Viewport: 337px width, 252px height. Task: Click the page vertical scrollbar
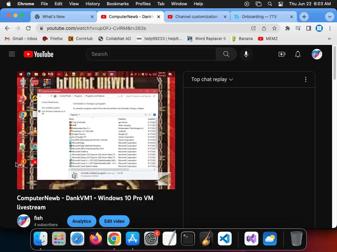coord(335,63)
